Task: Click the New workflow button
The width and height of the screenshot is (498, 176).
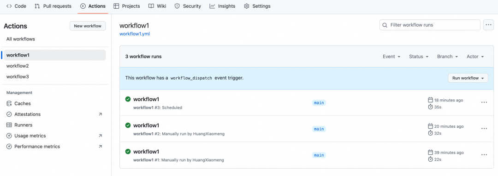Action: click(88, 26)
